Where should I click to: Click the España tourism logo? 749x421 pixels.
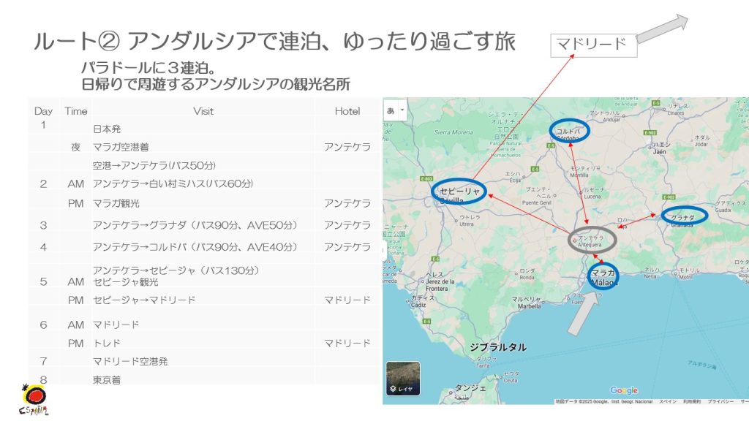point(33,401)
